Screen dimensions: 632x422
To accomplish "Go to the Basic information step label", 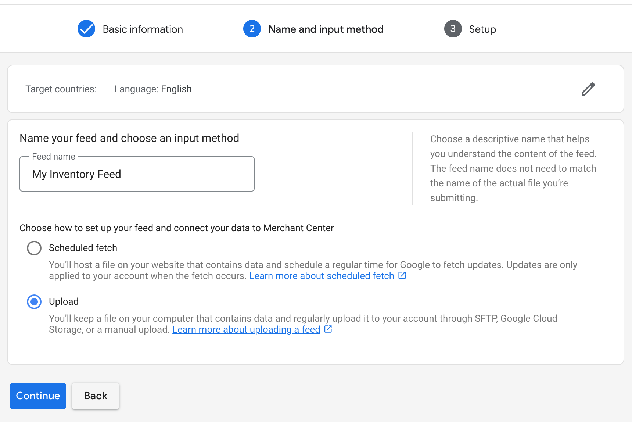I will 143,29.
